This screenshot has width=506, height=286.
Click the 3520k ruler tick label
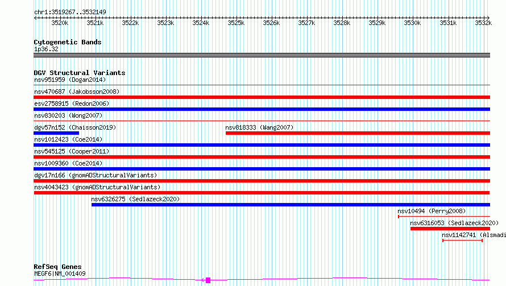[x=60, y=23]
